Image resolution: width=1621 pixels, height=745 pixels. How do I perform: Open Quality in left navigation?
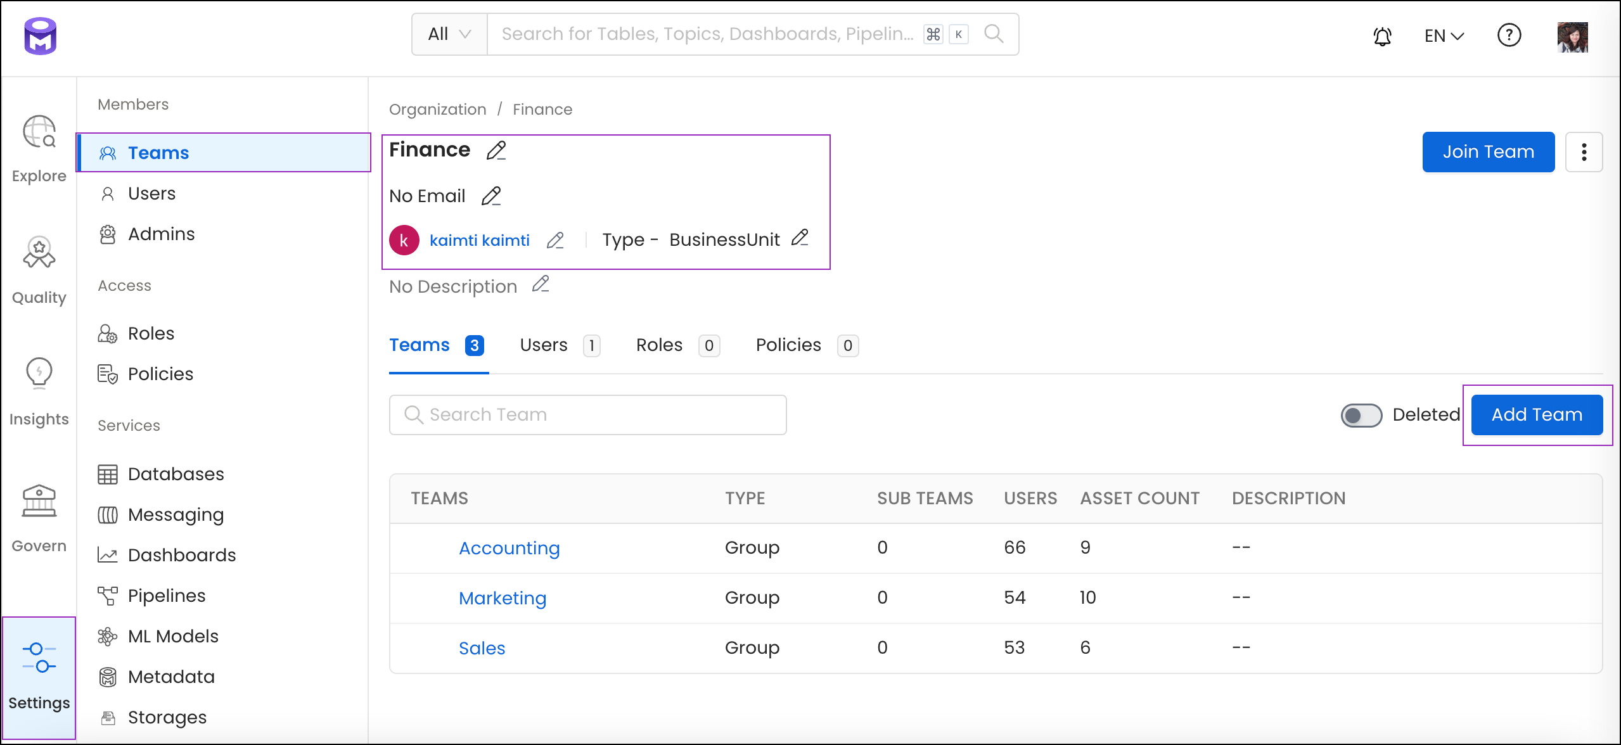click(x=39, y=271)
